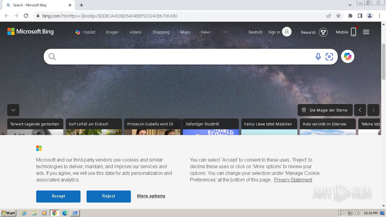This screenshot has height=217, width=386.
Task: Click the taskbar volume speaker icon
Action: pos(357,213)
